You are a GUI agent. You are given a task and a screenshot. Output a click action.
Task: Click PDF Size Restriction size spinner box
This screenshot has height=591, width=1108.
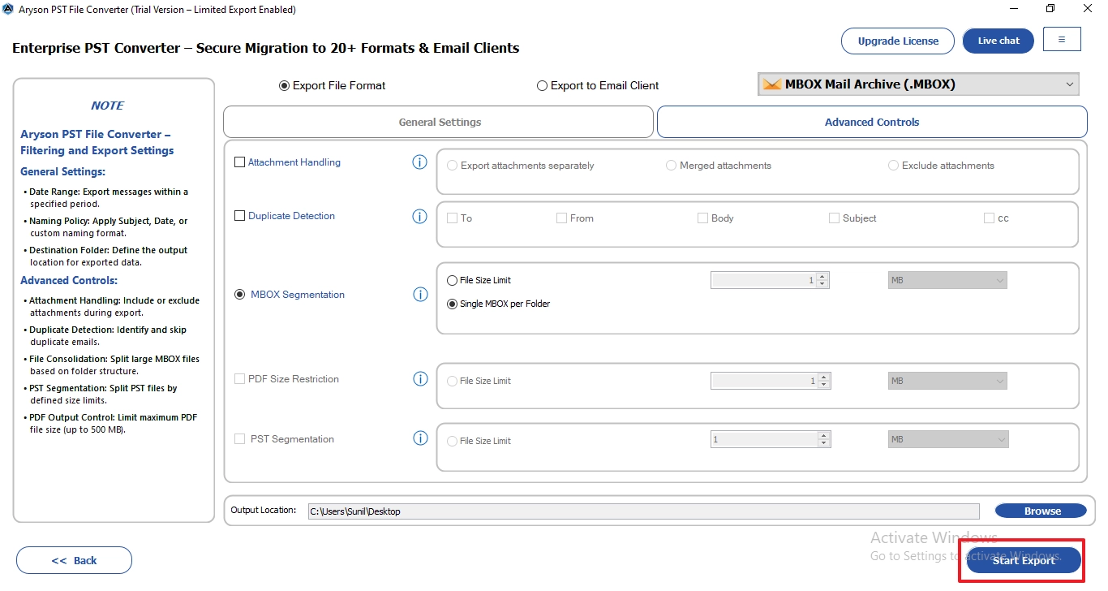[x=771, y=381]
